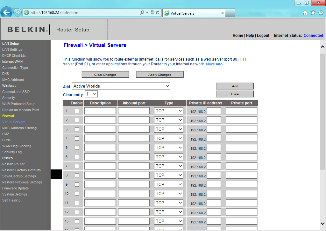326x231 pixels.
Task: Open Type dropdown for row 13
Action: click(x=169, y=221)
